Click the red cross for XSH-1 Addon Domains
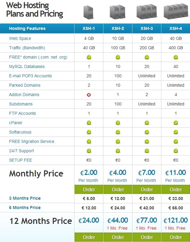This screenshot has height=242, width=190. [x=89, y=95]
